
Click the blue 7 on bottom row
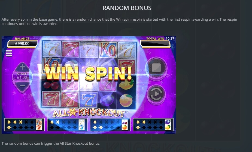click(88, 100)
